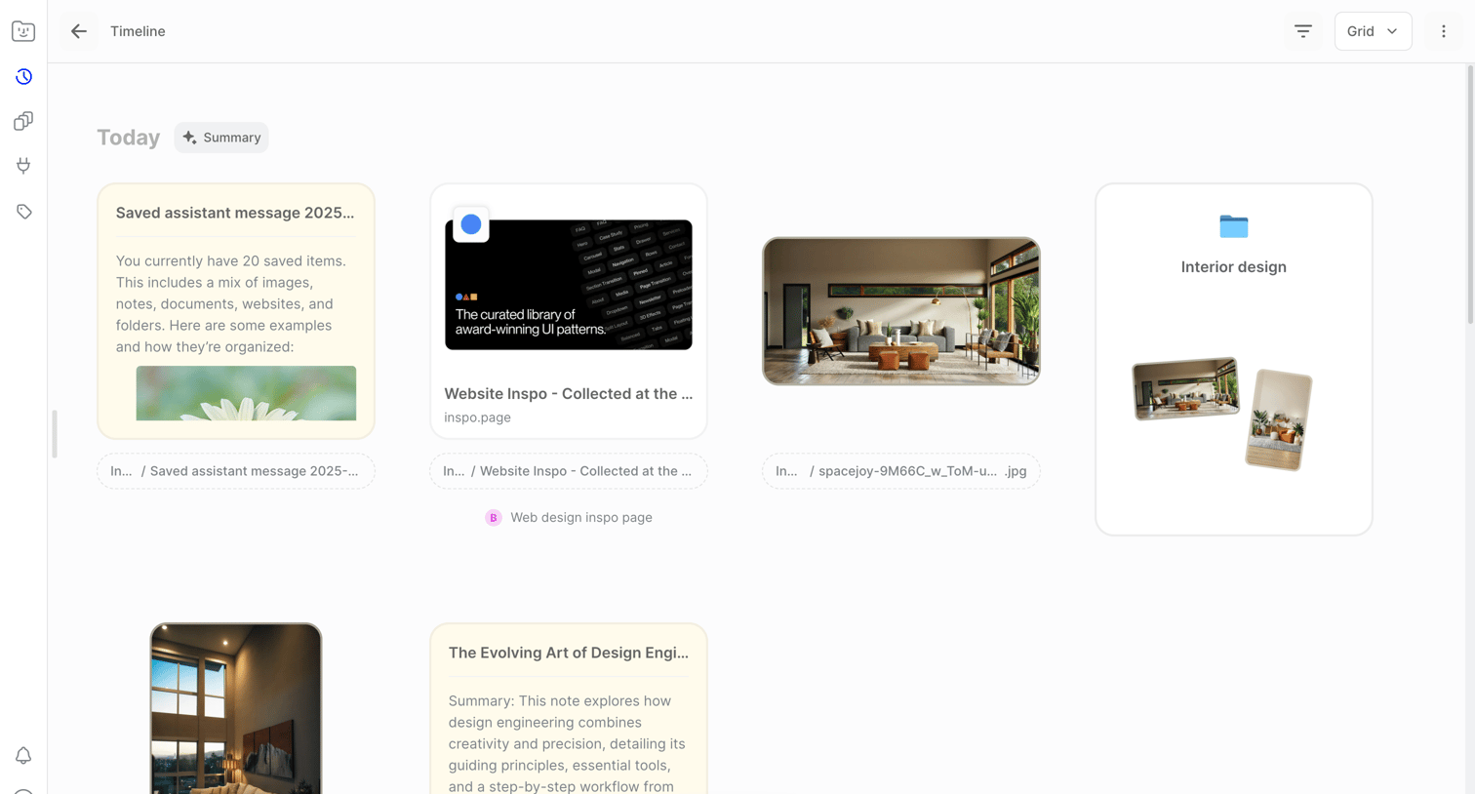The image size is (1475, 794).
Task: Click the blue folder icon on Interior design card
Action: [x=1234, y=226]
